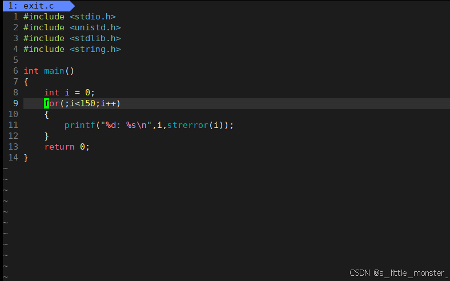Click the format string "%d: %s\n"
The width and height of the screenshot is (450, 281).
pos(126,125)
